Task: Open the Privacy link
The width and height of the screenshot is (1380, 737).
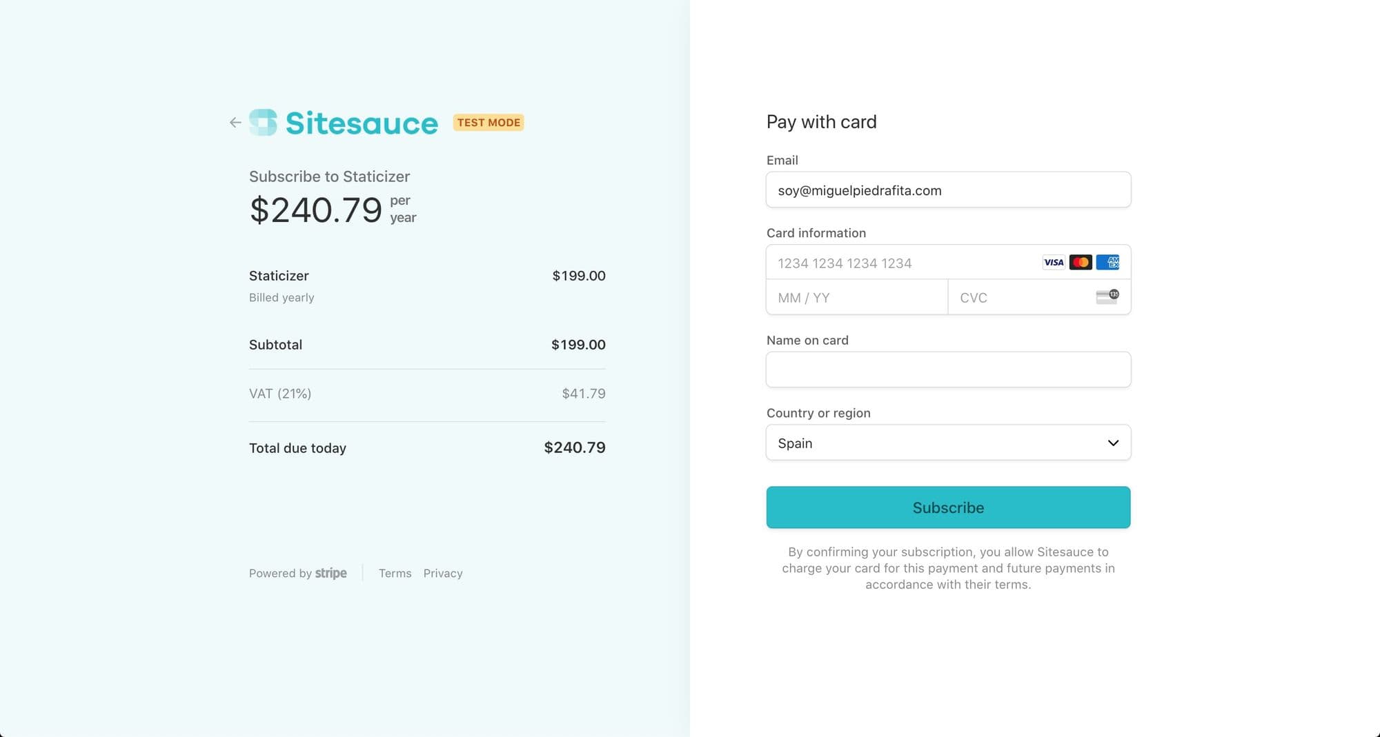Action: (x=443, y=573)
